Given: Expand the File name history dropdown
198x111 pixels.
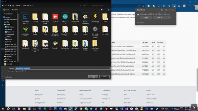Looking at the screenshot, I should tap(109, 68).
